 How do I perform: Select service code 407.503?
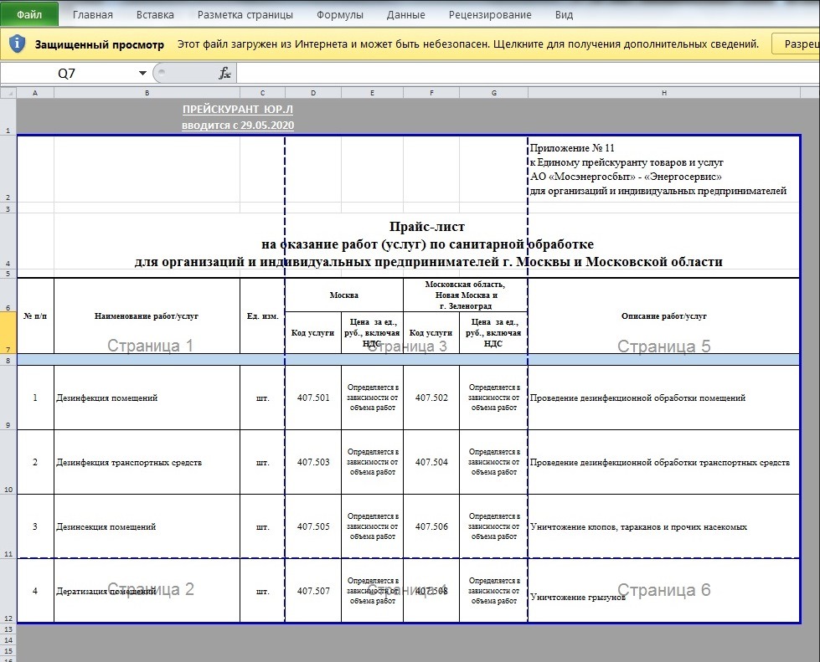coord(313,462)
